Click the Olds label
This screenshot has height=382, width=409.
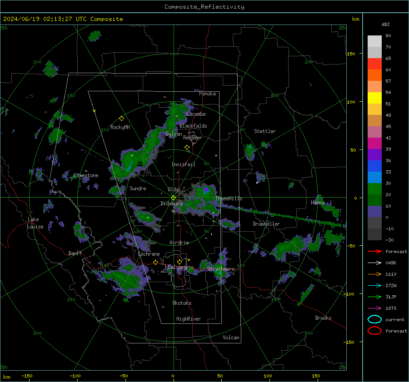click(x=173, y=189)
